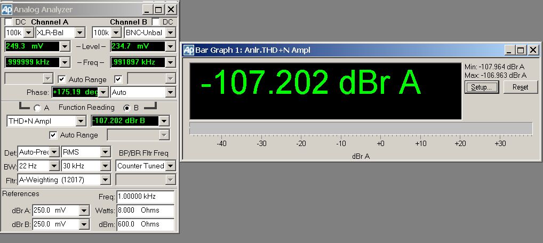Click the +175.19 deg phase reading
Viewport: 543px width, 243px height.
(x=75, y=92)
